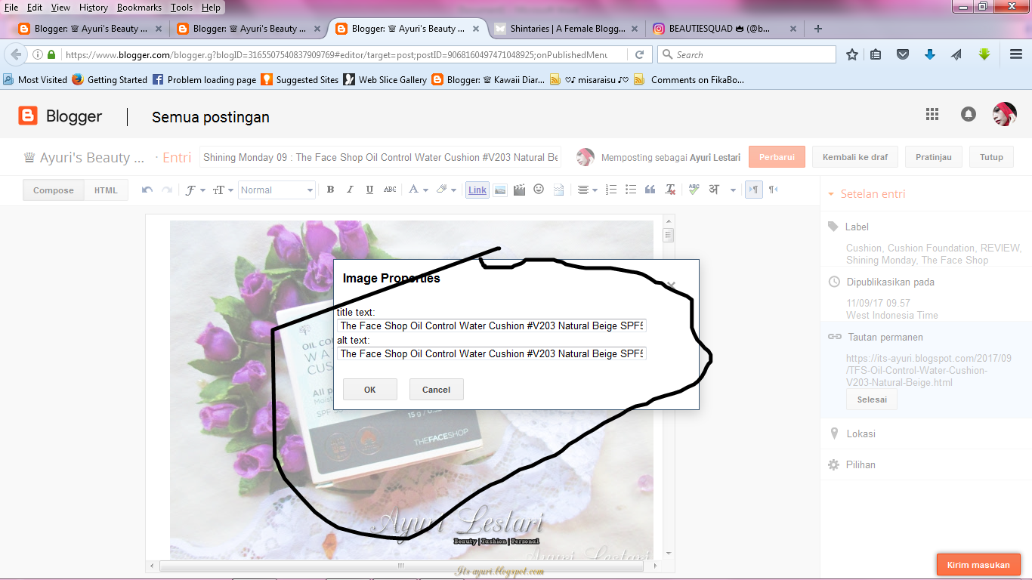1032x580 pixels.
Task: Collapse the Setelan entri panel
Action: pos(867,194)
